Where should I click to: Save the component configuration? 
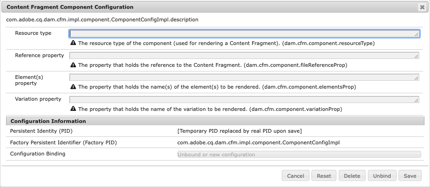point(410,176)
